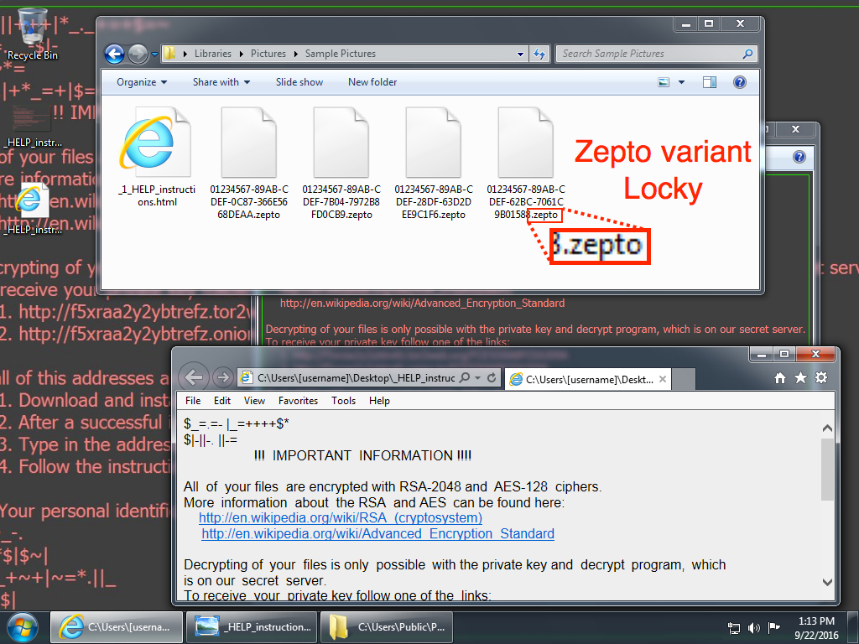Select the file ending in FD0CB9.zepto
This screenshot has width=859, height=644.
click(341, 164)
